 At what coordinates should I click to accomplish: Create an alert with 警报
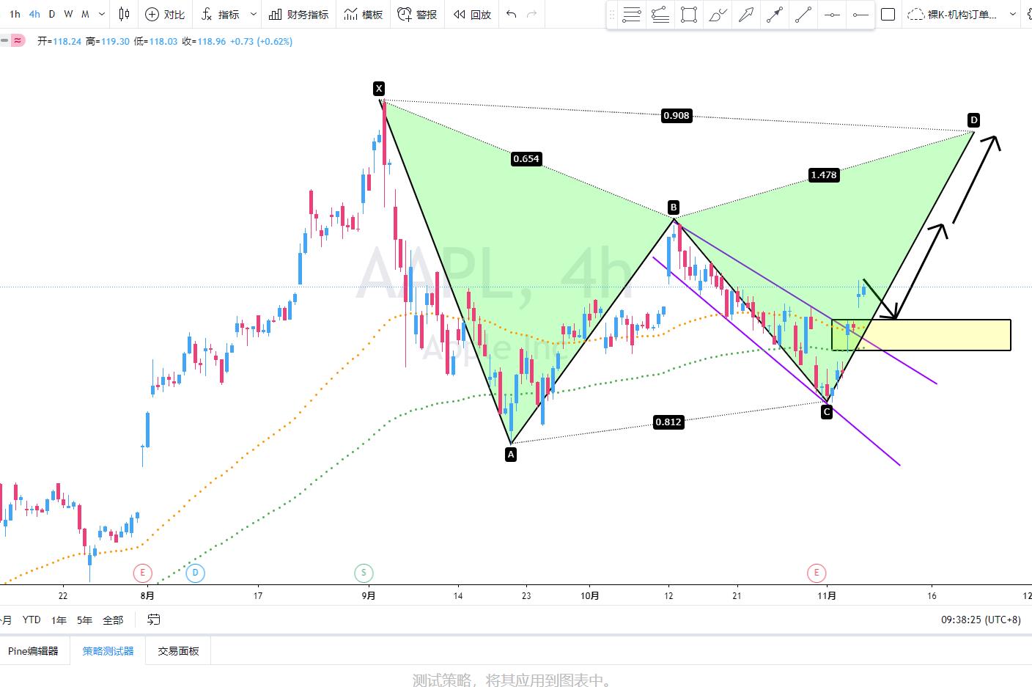click(x=417, y=14)
